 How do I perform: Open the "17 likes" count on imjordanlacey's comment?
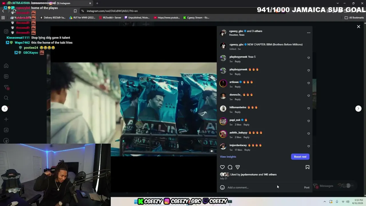[x=238, y=150]
